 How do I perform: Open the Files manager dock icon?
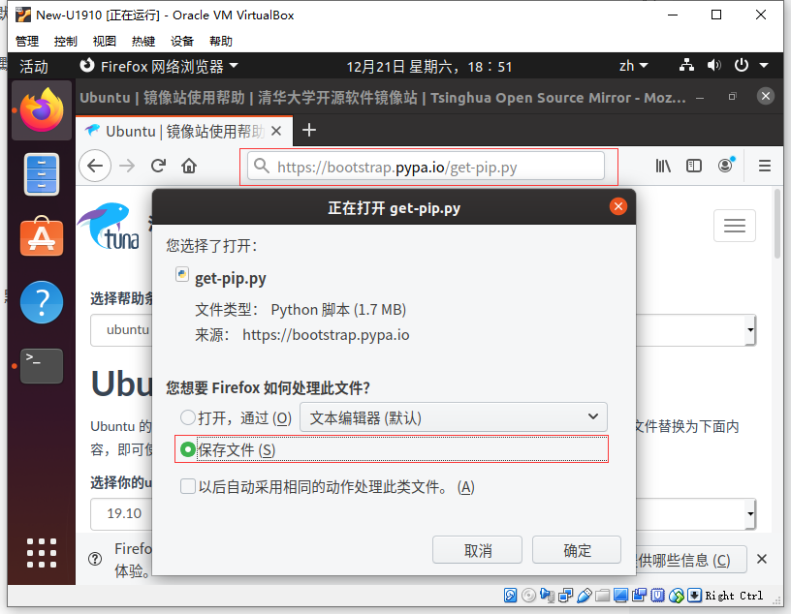click(42, 174)
